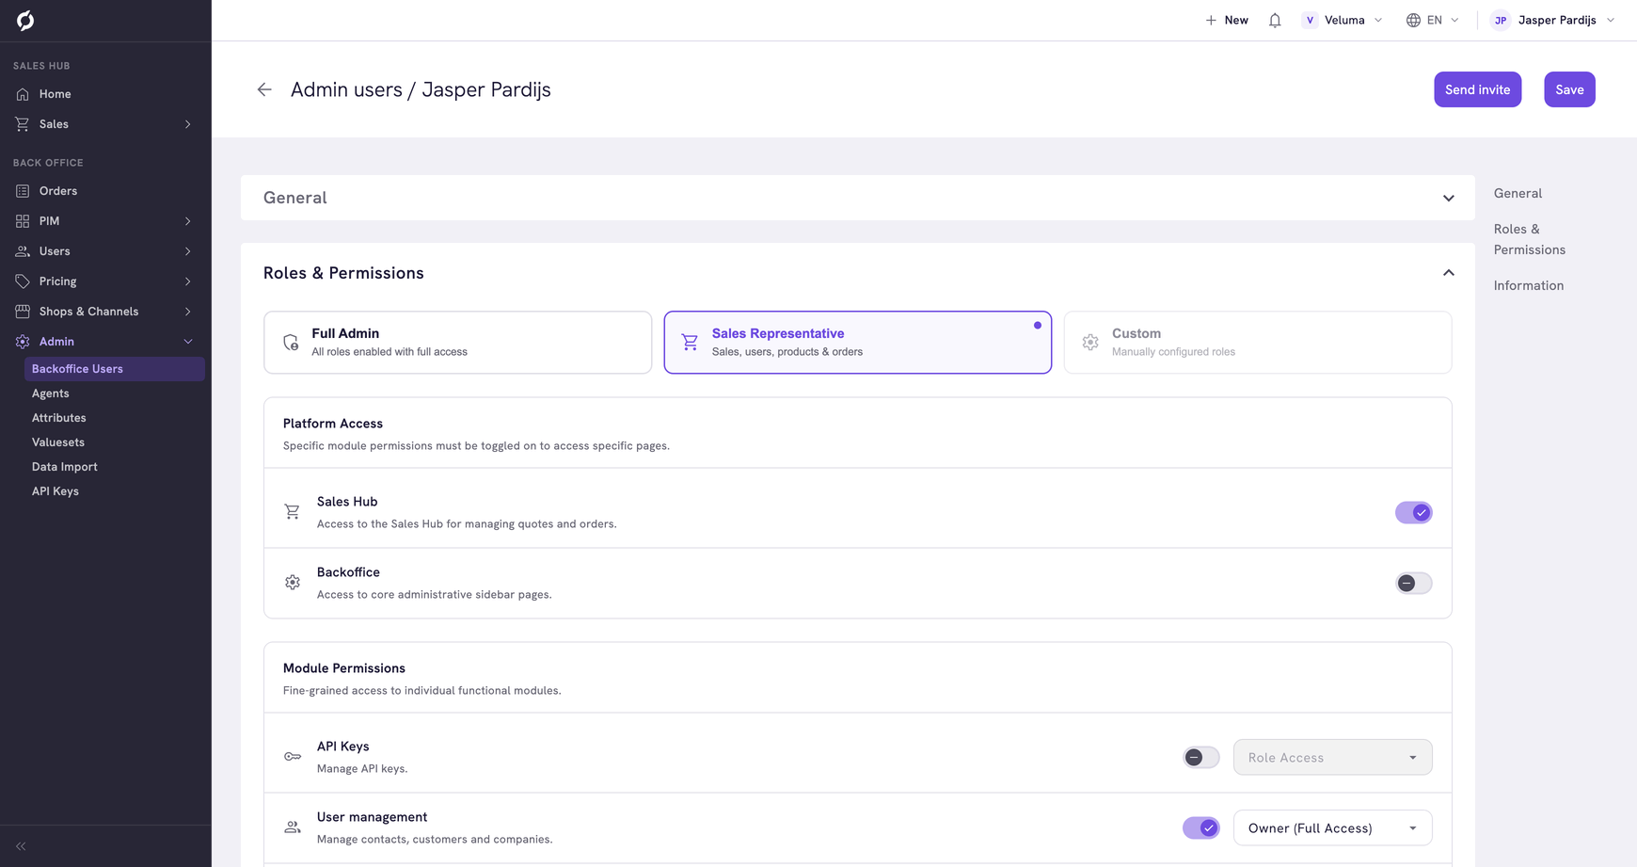Select the Full Admin role card
1637x867 pixels.
pyautogui.click(x=458, y=343)
